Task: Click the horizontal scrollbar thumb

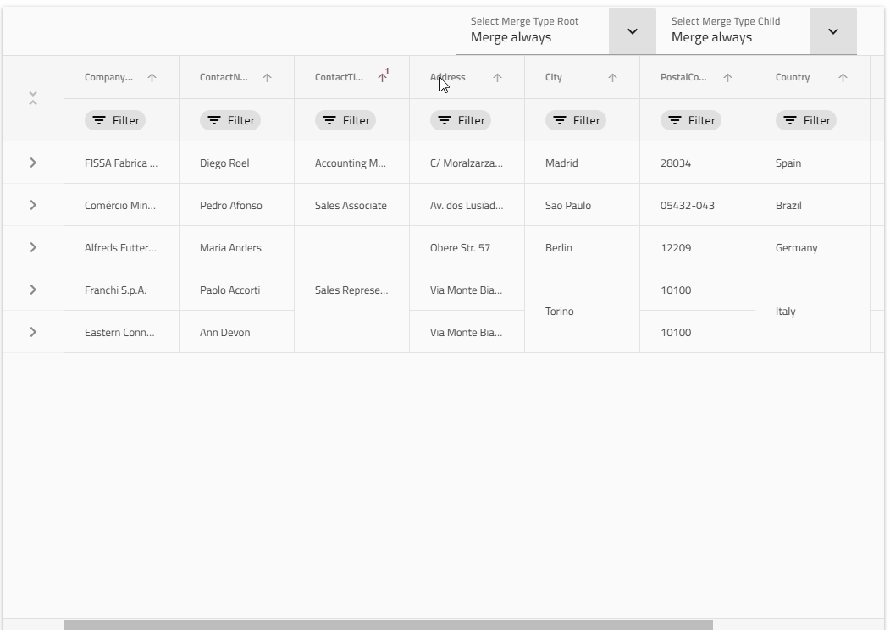Action: pos(388,625)
